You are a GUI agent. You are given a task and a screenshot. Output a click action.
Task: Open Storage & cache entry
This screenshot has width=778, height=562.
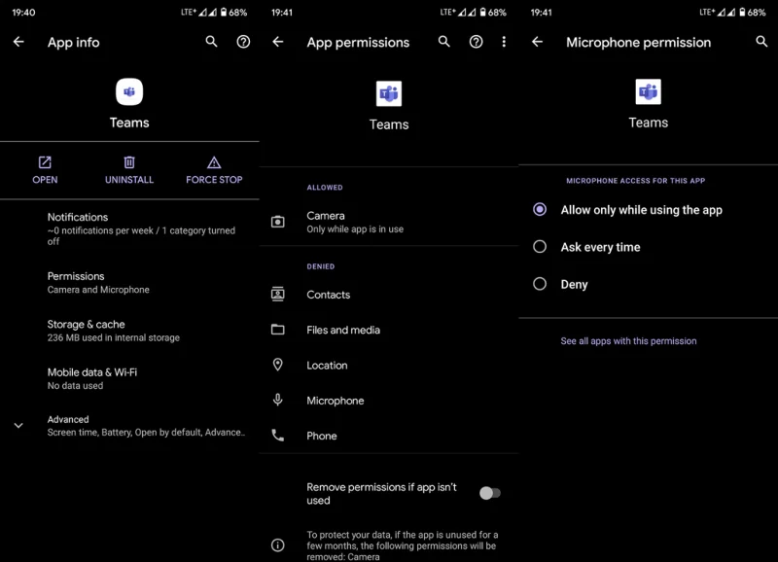coord(129,331)
